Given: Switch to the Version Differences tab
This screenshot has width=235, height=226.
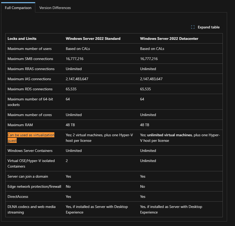Looking at the screenshot, I should [55, 8].
